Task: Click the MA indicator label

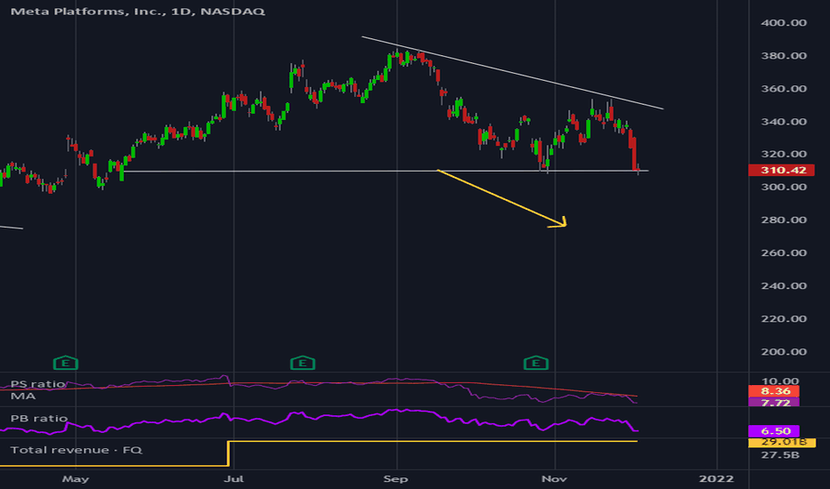Action: (23, 396)
